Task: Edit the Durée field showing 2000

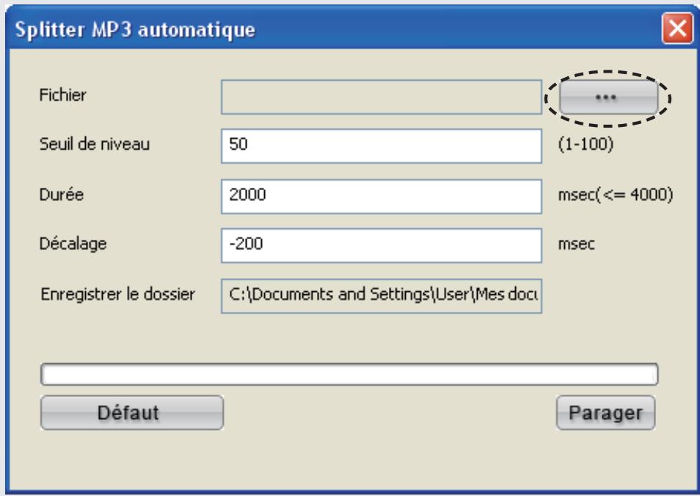Action: [382, 197]
